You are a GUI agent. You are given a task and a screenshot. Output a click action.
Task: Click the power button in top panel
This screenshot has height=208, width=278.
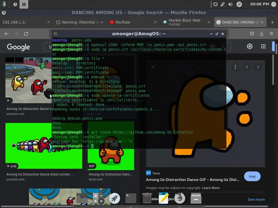[274, 4]
